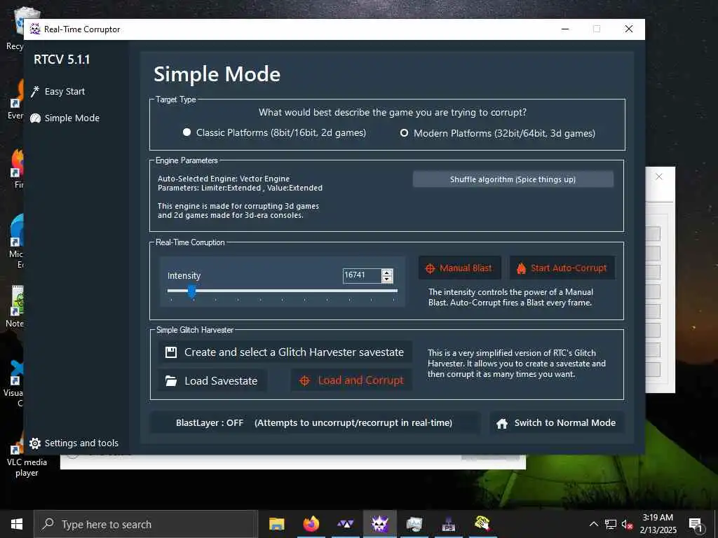Open the Easy Start sidebar item
718x538 pixels.
(58, 92)
